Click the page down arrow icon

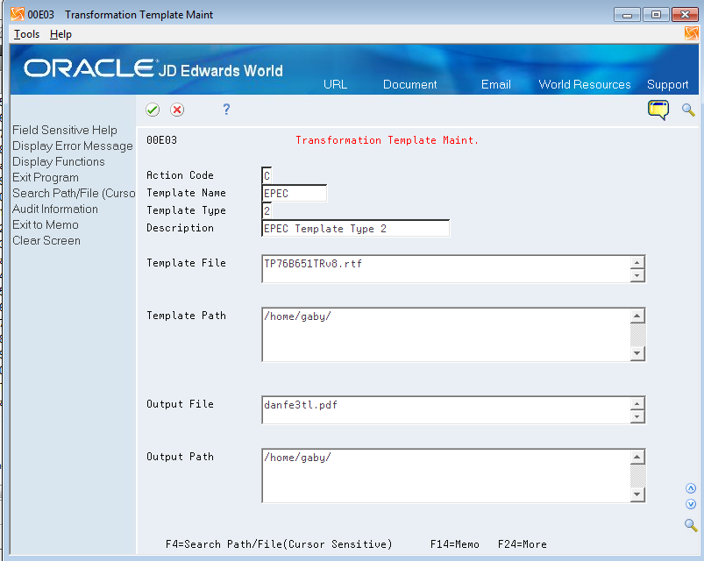pyautogui.click(x=691, y=504)
